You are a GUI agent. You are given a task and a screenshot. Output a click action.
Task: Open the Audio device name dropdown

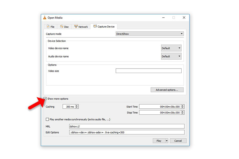171,56
